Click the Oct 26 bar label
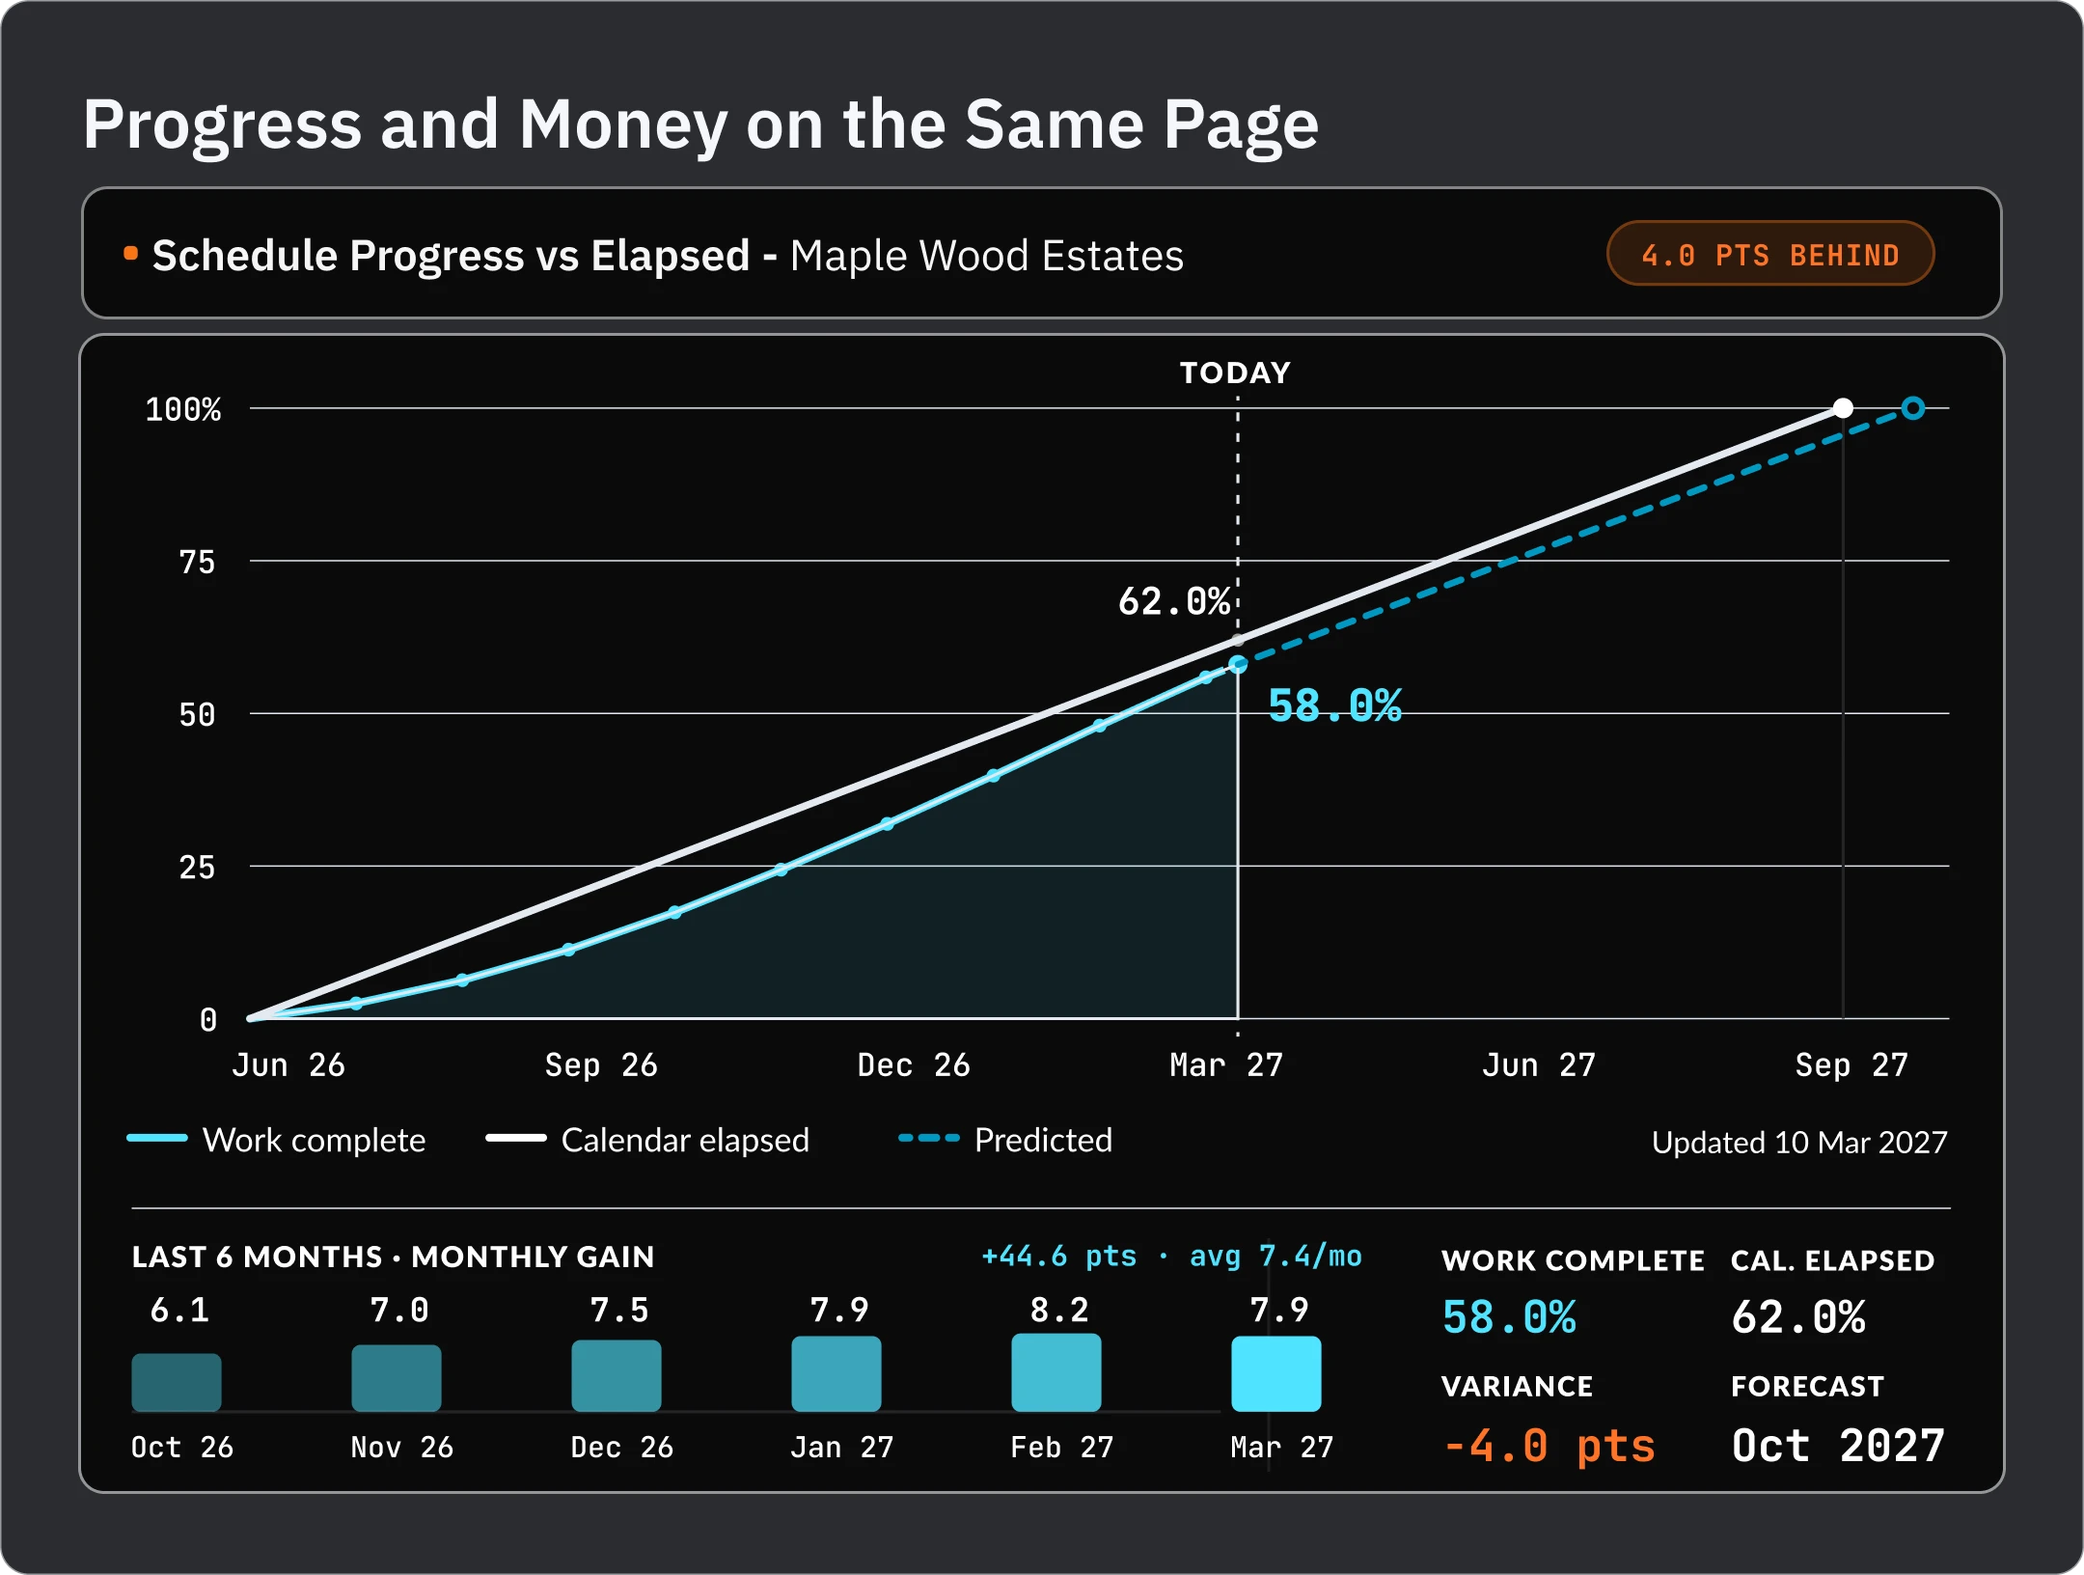This screenshot has height=1575, width=2084. 182,1447
